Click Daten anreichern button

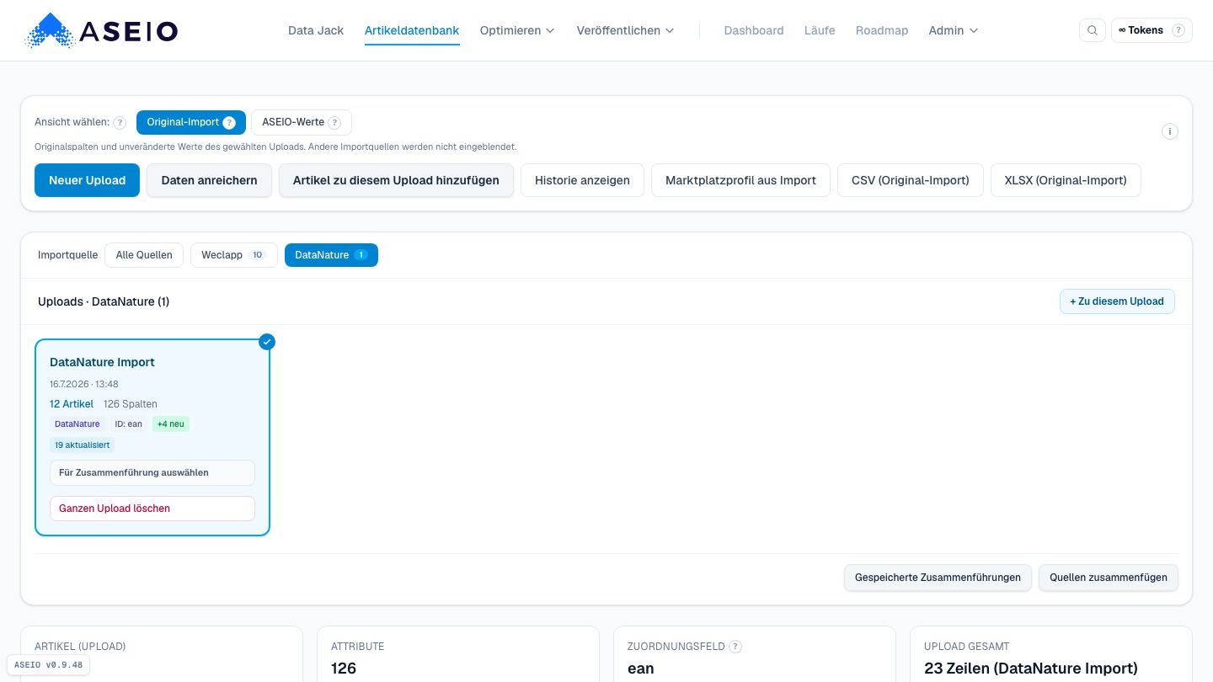[209, 180]
